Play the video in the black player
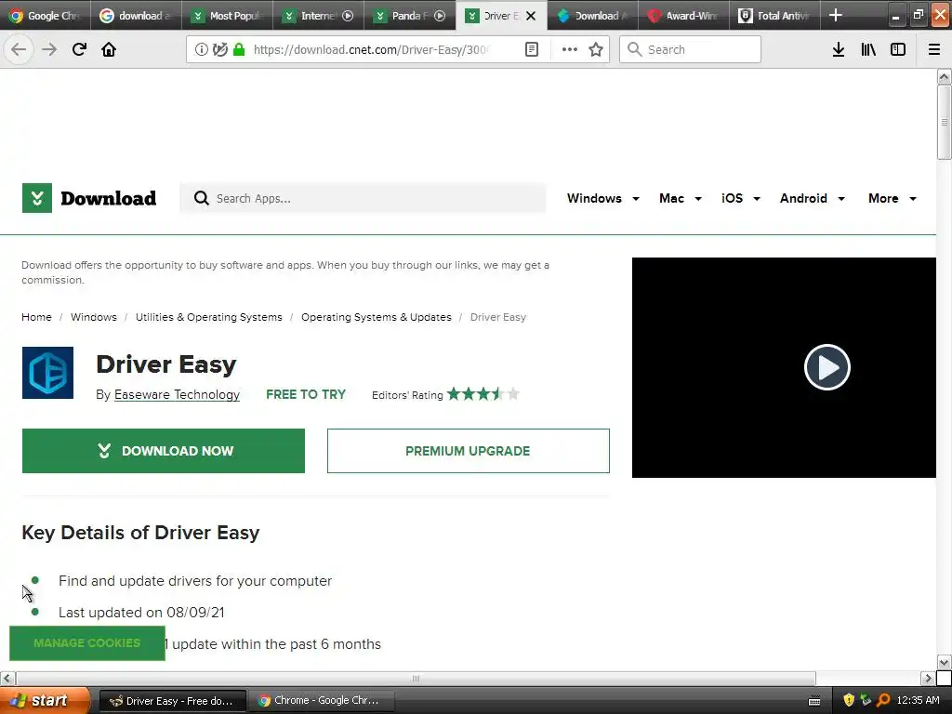The image size is (952, 714). (x=826, y=367)
